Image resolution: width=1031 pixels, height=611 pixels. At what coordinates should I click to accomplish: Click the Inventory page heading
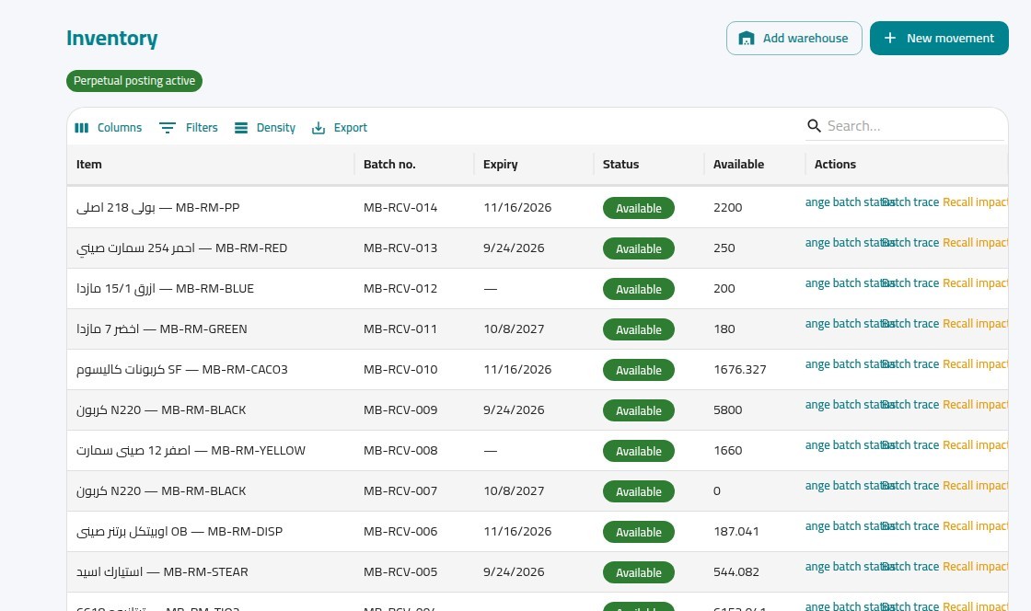(111, 38)
